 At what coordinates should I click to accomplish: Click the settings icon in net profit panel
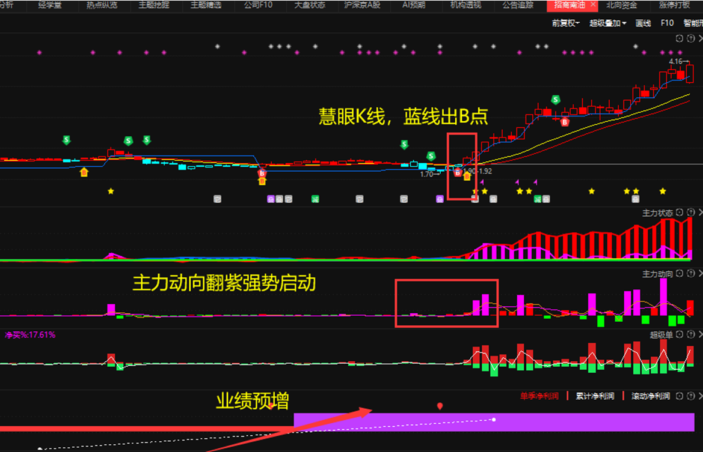pos(680,396)
